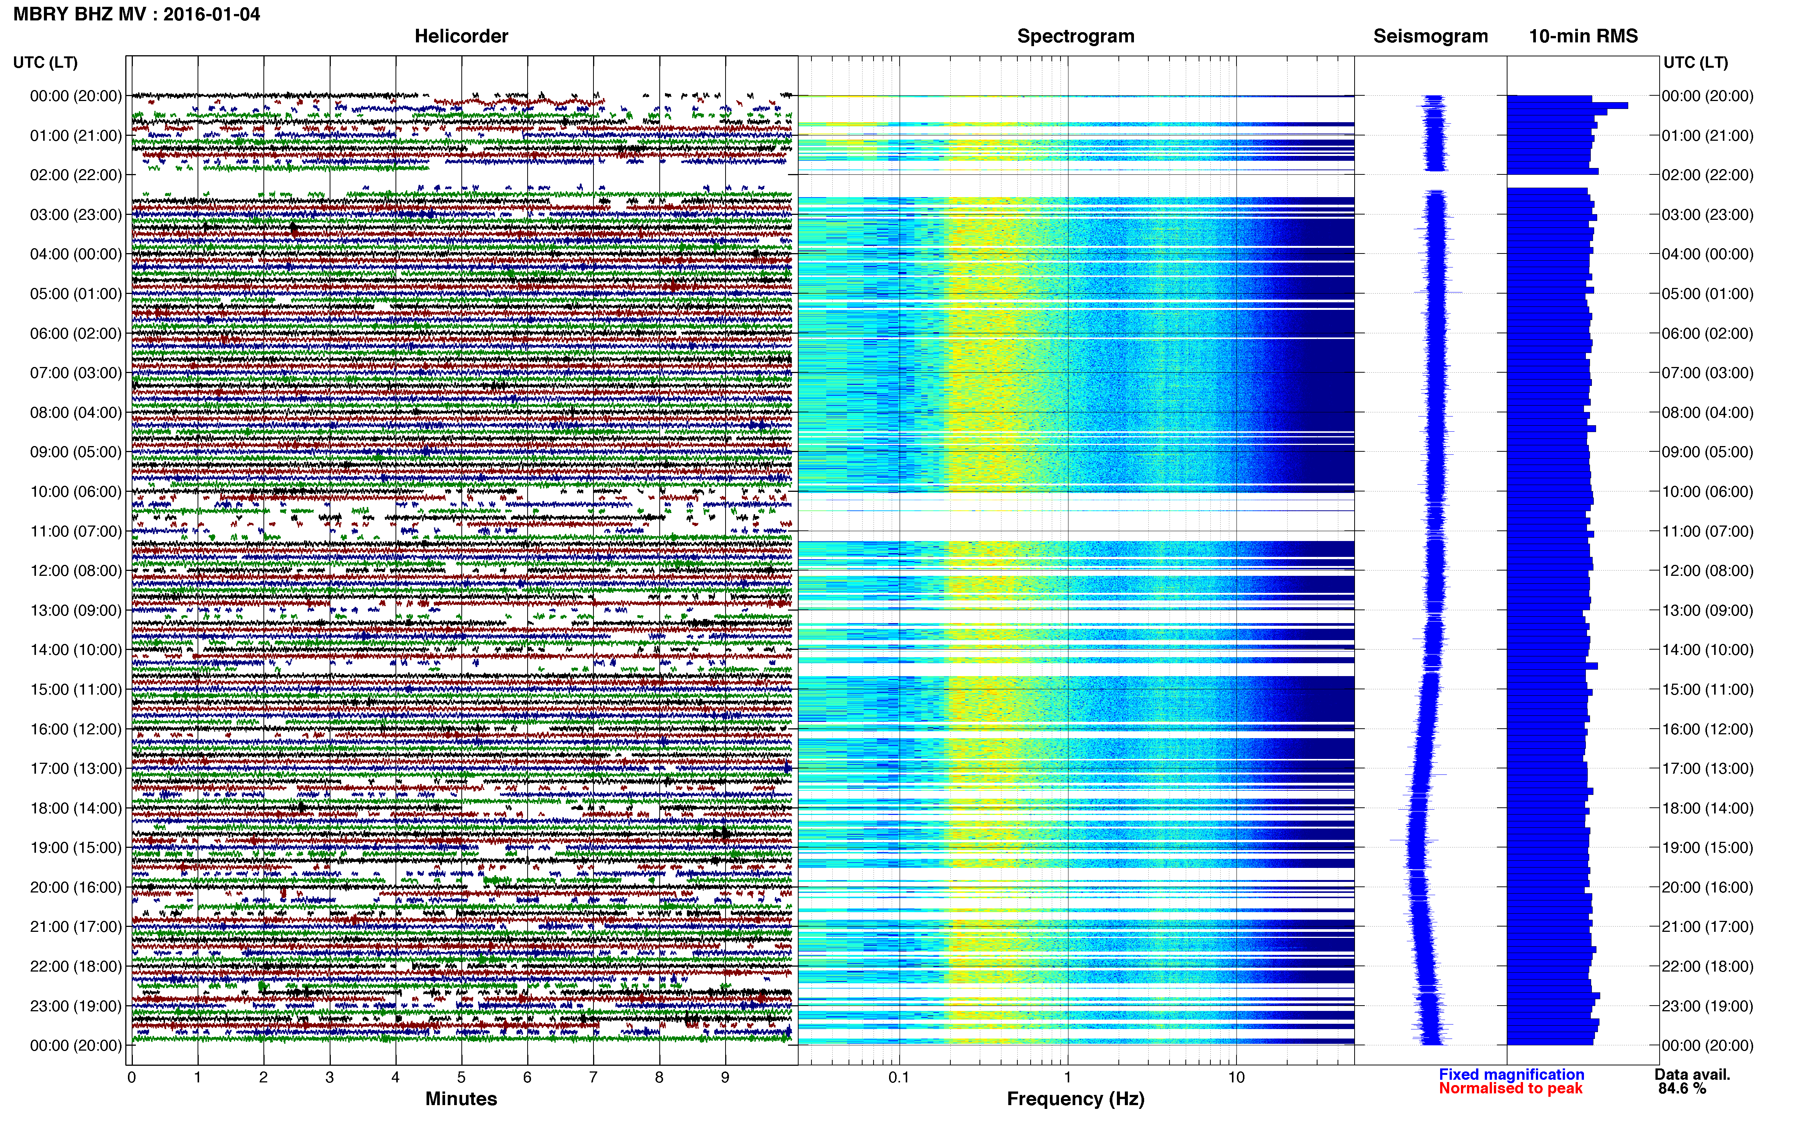Click left time label '16:00 (12:00)'
The height and width of the screenshot is (1121, 1794).
pyautogui.click(x=76, y=729)
